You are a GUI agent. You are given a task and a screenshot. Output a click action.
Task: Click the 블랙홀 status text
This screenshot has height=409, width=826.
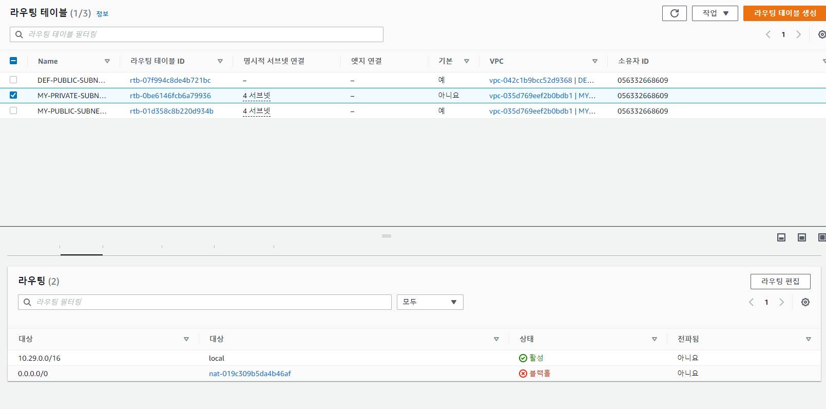point(540,374)
